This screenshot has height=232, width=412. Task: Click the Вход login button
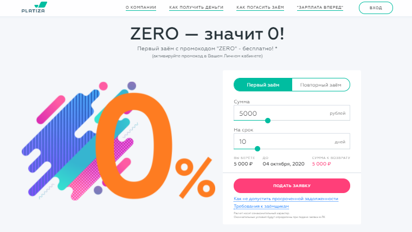(x=376, y=8)
